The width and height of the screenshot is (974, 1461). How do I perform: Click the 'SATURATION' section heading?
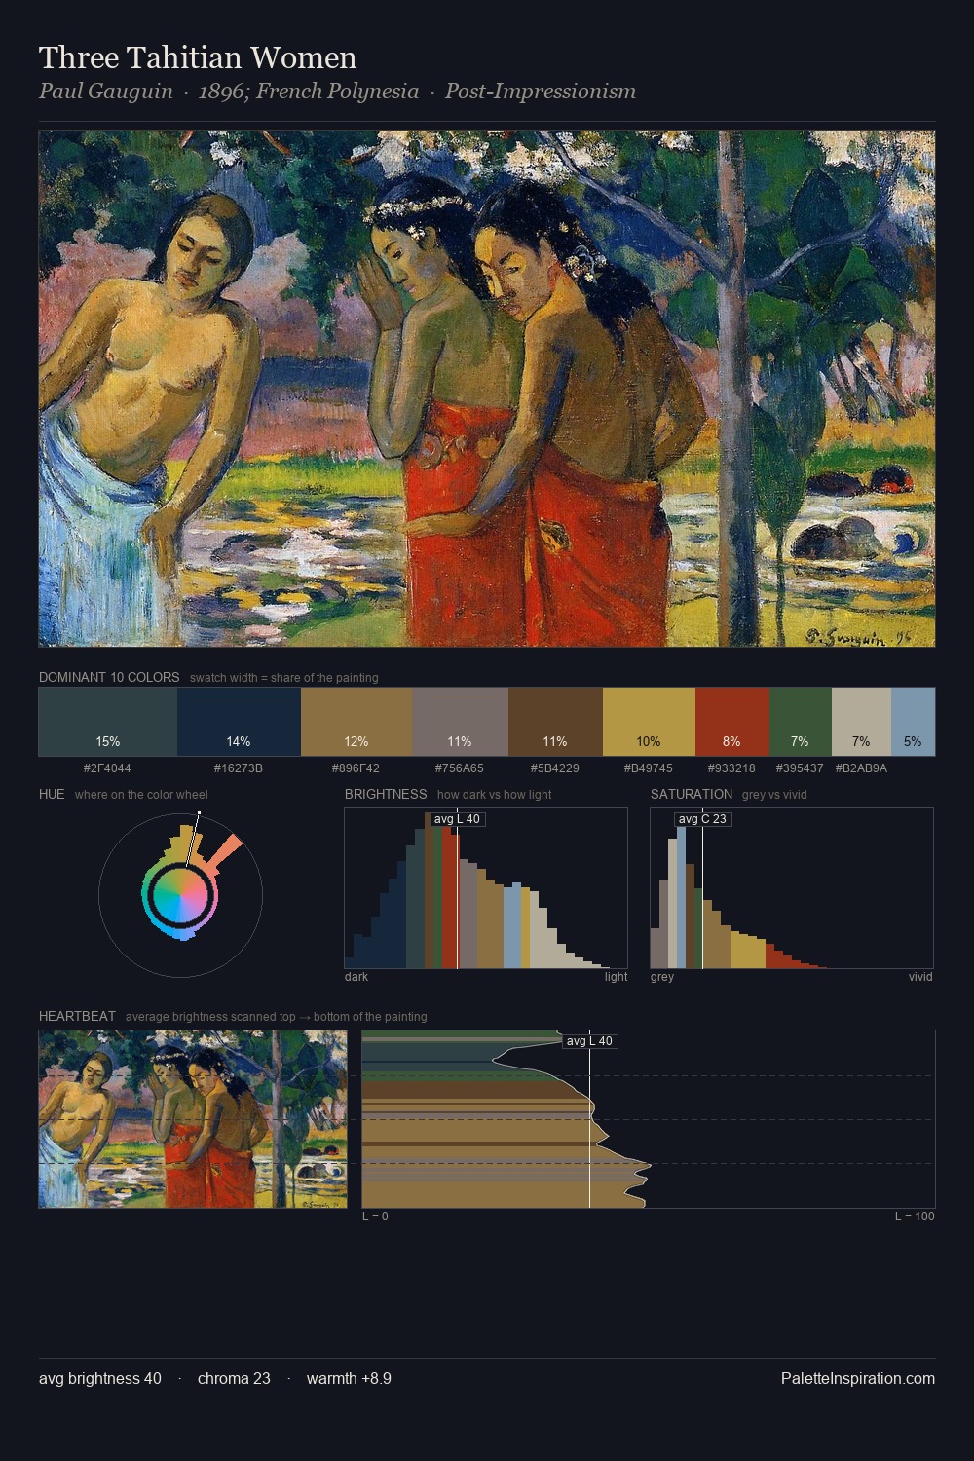coord(692,794)
